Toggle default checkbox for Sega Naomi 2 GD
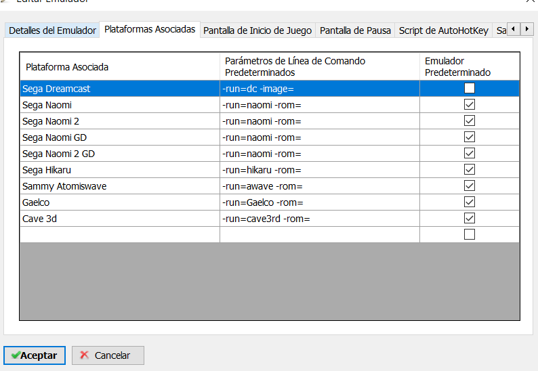538x371 pixels. pos(470,153)
